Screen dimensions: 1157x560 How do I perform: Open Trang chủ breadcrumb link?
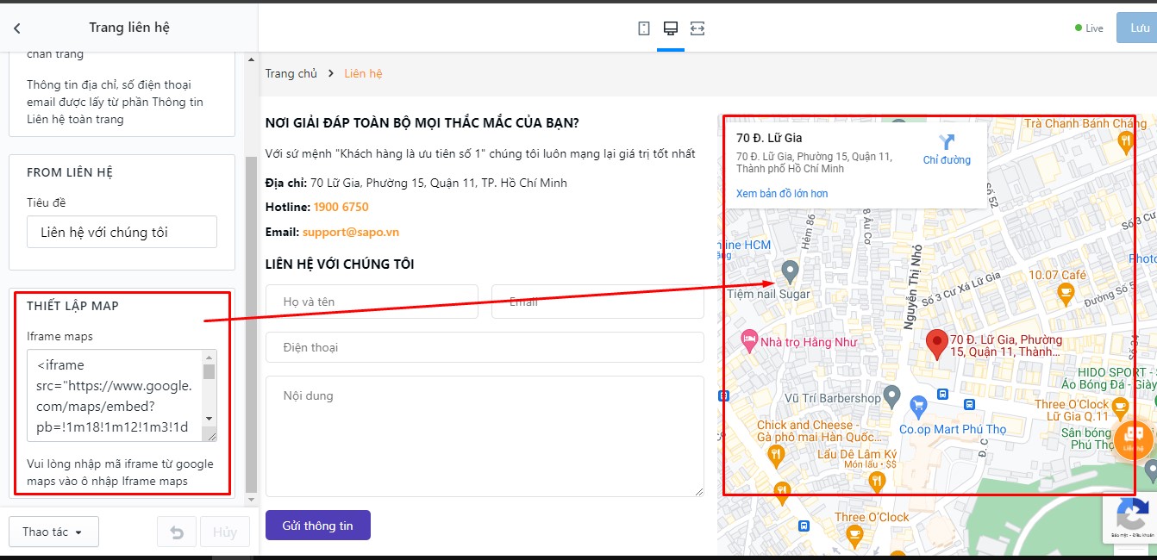click(x=291, y=73)
